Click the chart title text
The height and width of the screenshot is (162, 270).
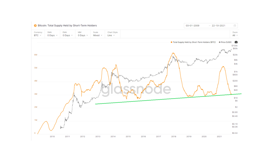click(x=67, y=26)
